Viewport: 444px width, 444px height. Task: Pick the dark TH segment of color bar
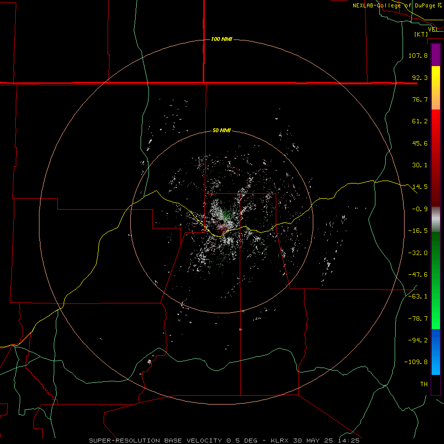coord(436,384)
